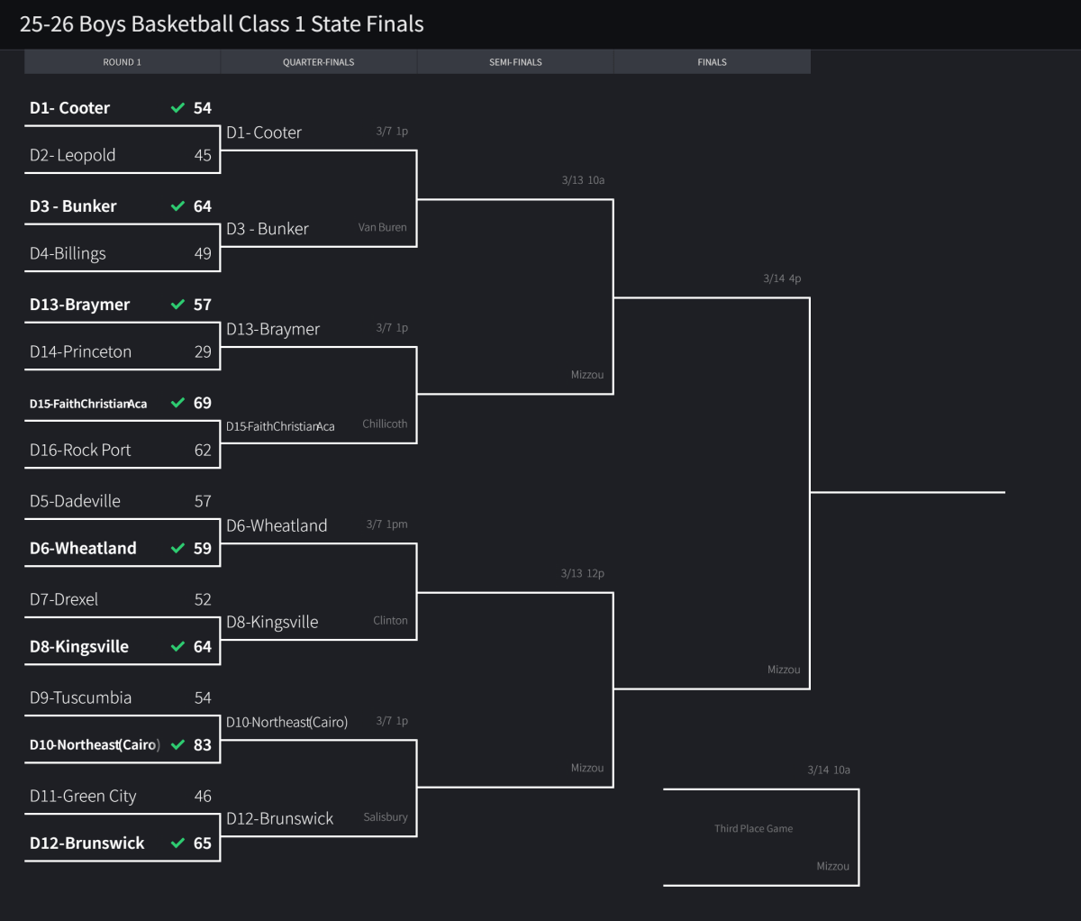Image resolution: width=1081 pixels, height=921 pixels.
Task: Open D2-Leopold team in Round 1
Action: pyautogui.click(x=73, y=155)
